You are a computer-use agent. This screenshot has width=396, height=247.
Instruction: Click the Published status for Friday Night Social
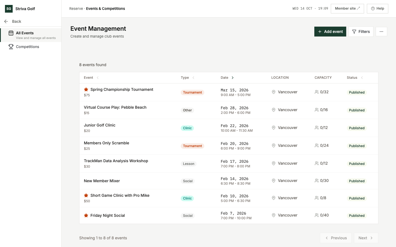357,216
